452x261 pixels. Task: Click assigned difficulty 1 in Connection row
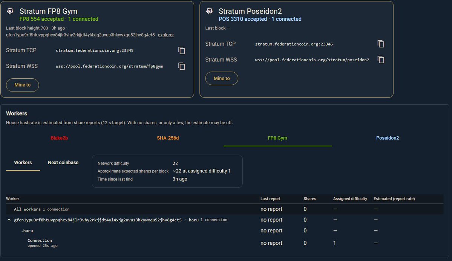[x=334, y=243]
